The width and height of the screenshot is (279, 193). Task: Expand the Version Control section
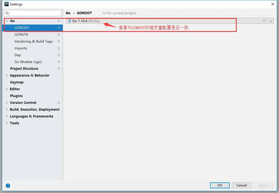(7, 103)
